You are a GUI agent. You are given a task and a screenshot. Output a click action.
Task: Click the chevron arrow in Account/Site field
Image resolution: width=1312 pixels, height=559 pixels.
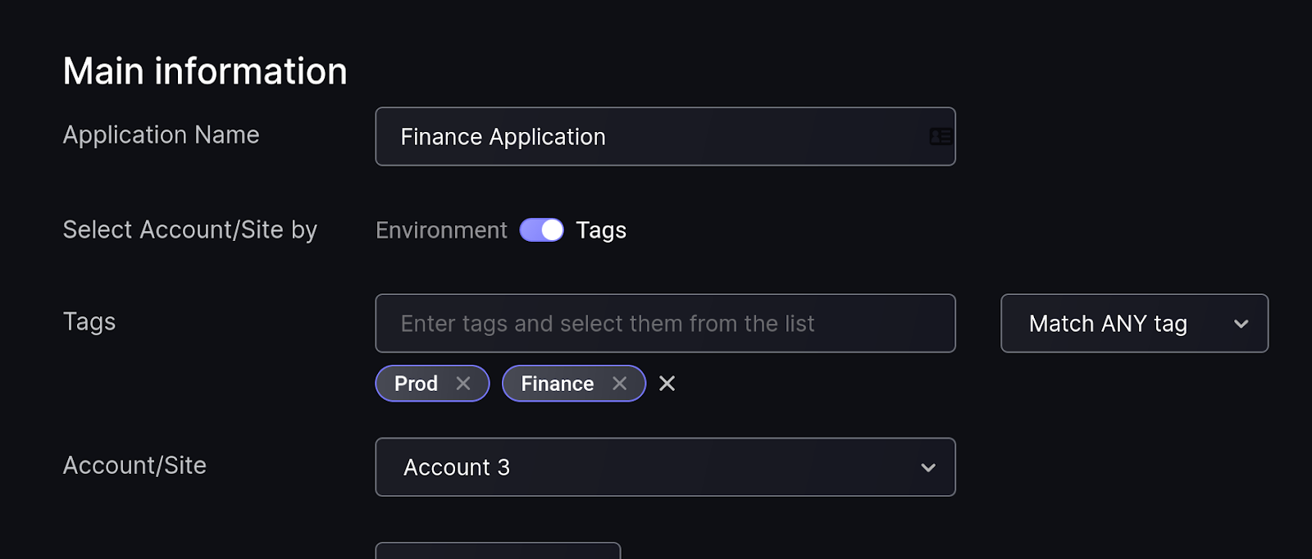click(928, 468)
